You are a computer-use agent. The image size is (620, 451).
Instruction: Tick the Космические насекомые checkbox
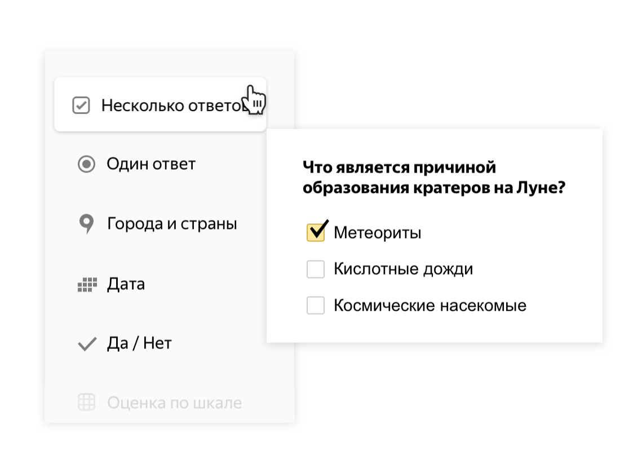(x=316, y=306)
